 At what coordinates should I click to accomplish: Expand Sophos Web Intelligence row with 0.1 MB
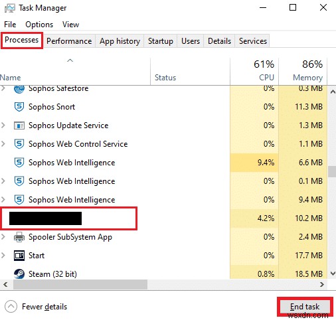(3, 181)
